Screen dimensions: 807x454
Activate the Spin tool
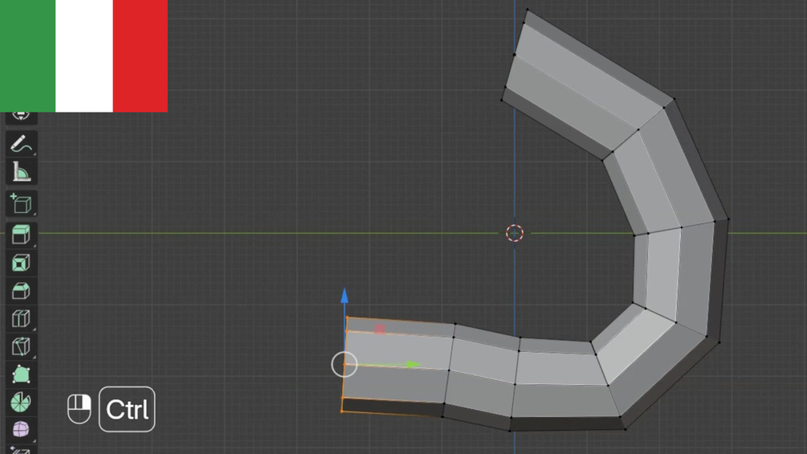[x=21, y=402]
